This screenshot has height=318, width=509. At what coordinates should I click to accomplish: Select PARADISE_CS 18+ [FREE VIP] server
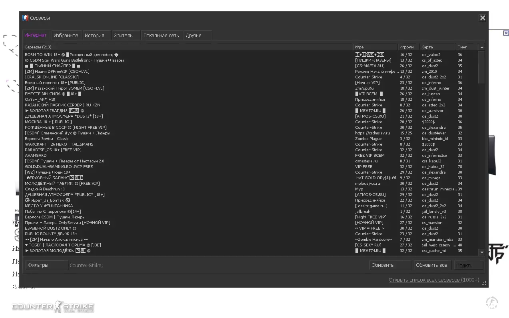(x=251, y=150)
